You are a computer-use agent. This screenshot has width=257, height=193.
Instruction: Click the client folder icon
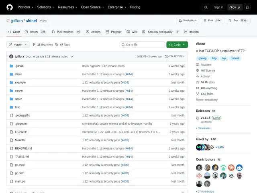11,74
